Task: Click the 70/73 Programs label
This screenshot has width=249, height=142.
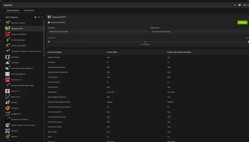Action: pyautogui.click(x=12, y=17)
